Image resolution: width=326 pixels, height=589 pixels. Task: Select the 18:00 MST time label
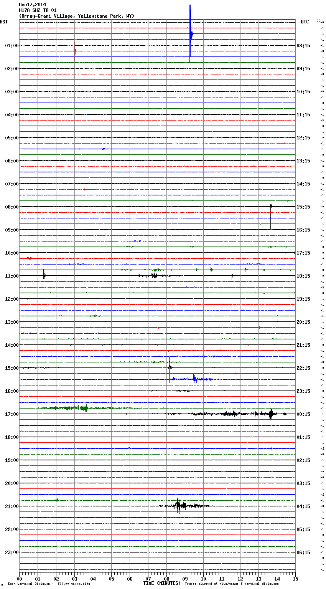[x=12, y=437]
